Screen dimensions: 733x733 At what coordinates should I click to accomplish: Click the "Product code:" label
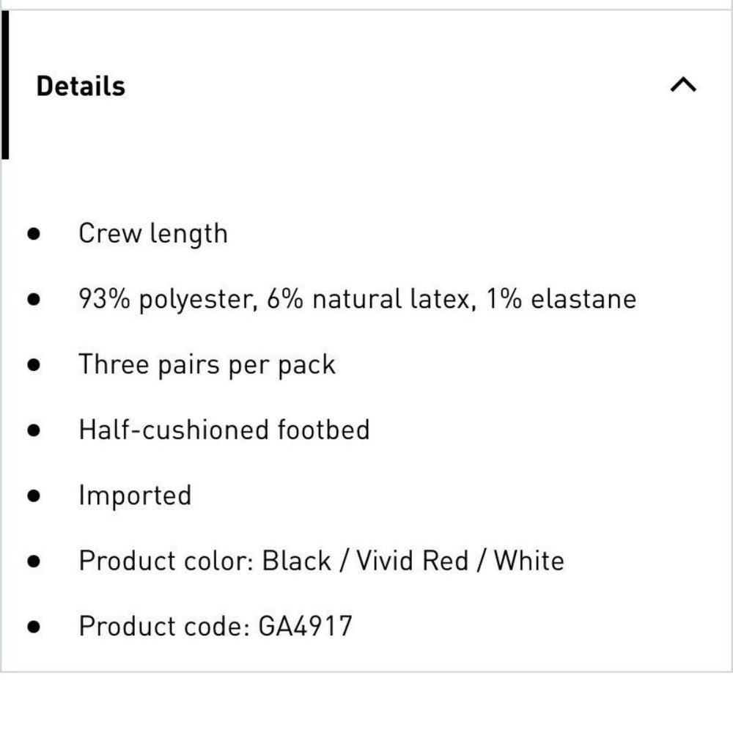(165, 626)
